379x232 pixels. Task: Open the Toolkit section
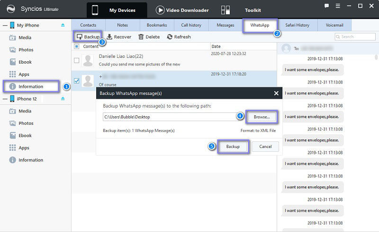[x=253, y=10]
